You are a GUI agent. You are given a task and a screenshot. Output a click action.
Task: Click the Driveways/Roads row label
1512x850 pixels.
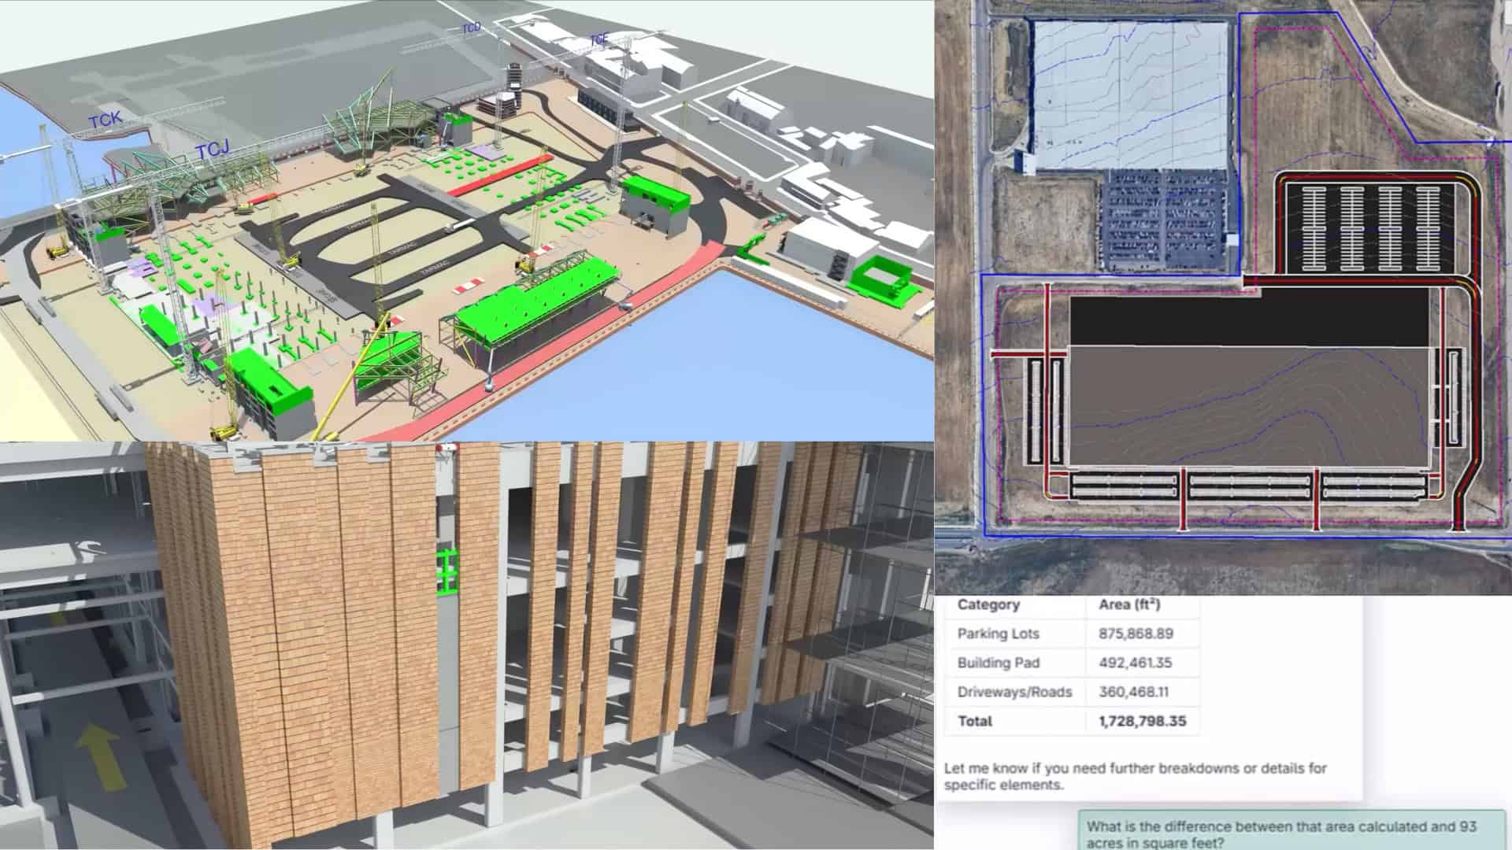pyautogui.click(x=1014, y=692)
